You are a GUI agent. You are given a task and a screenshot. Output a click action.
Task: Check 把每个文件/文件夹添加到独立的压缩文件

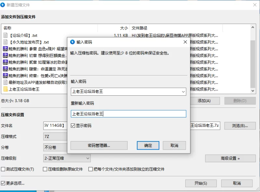(x=91, y=169)
